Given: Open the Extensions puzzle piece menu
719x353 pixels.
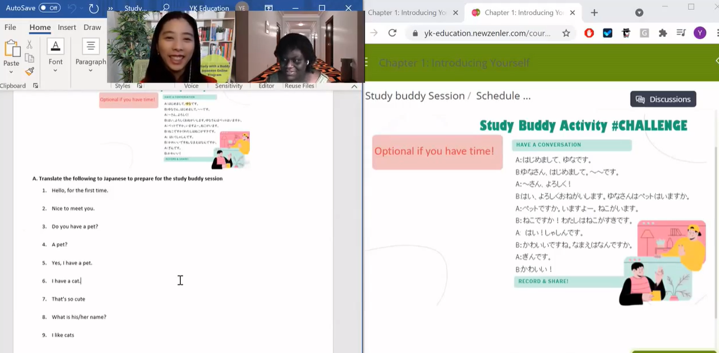Looking at the screenshot, I should point(663,33).
